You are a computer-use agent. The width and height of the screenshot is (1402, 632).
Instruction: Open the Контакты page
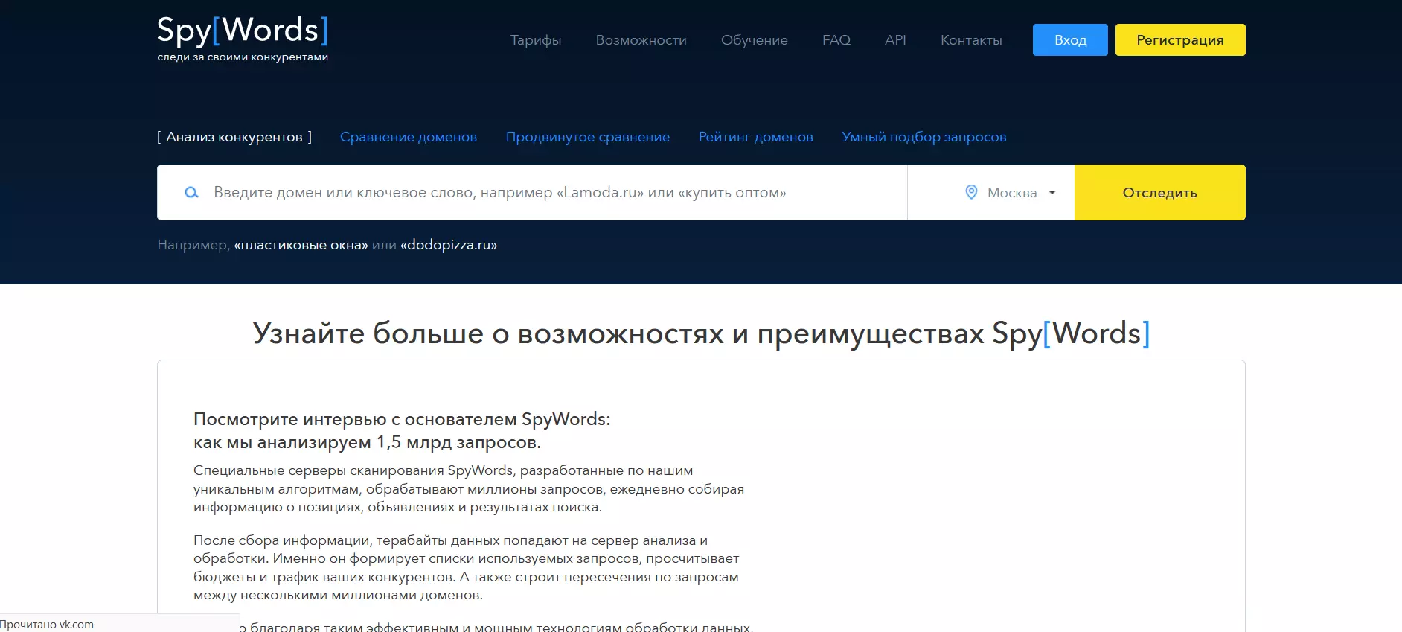(x=971, y=40)
